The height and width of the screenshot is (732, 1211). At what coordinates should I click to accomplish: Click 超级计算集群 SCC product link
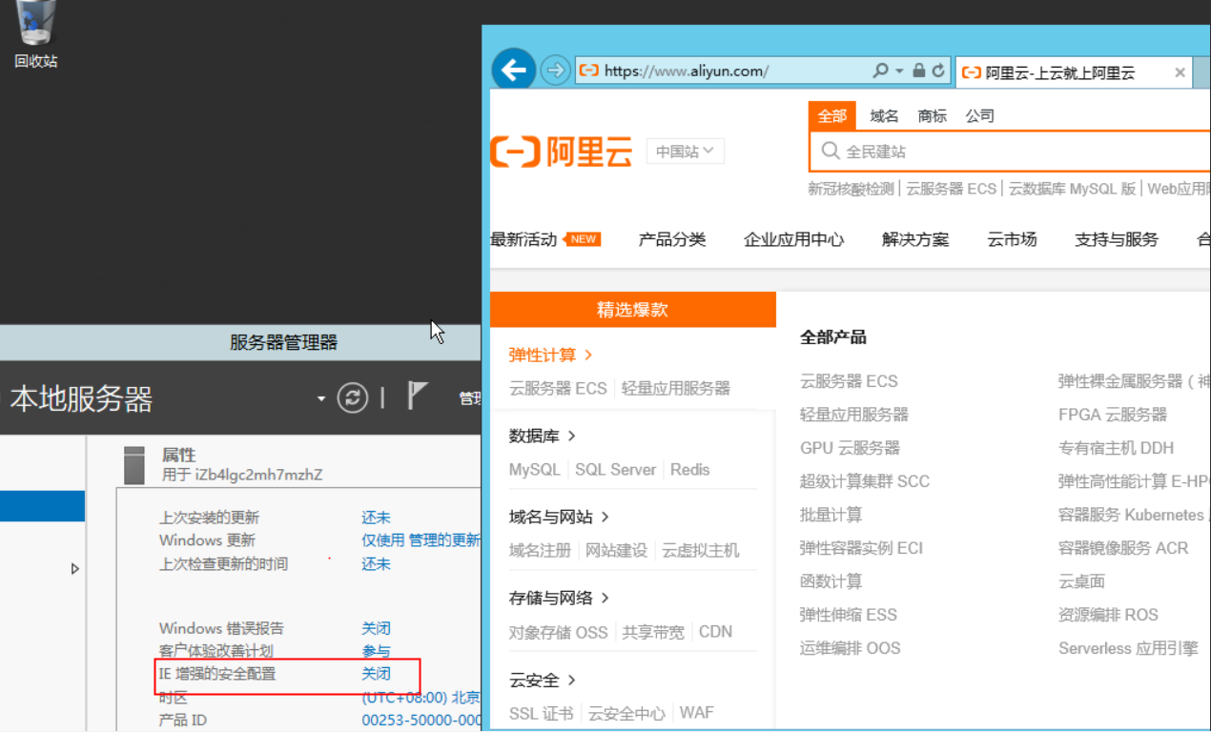(x=865, y=481)
